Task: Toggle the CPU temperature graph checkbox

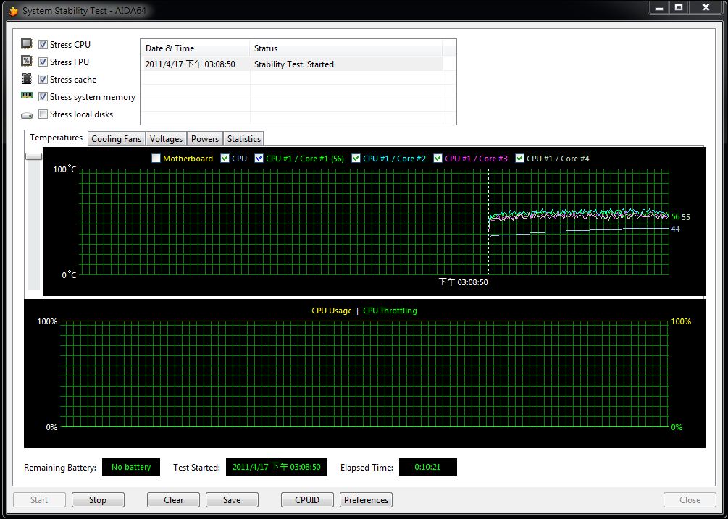Action: 225,159
